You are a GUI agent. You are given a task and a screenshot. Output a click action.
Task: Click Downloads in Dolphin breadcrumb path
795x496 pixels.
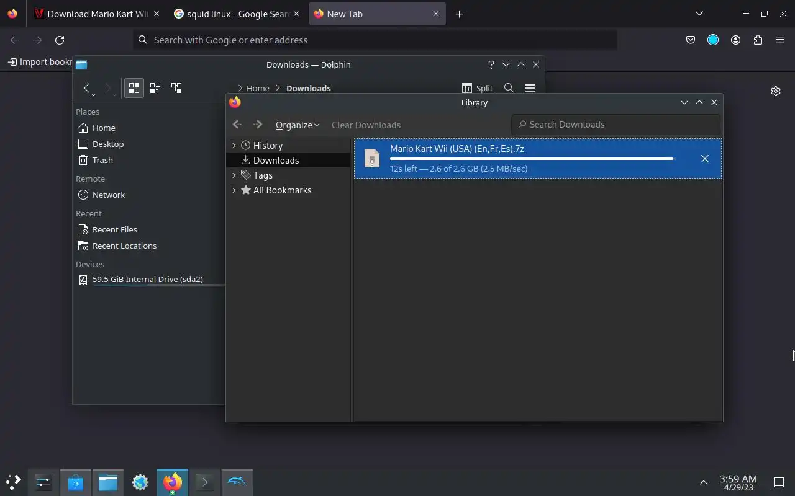(x=308, y=88)
